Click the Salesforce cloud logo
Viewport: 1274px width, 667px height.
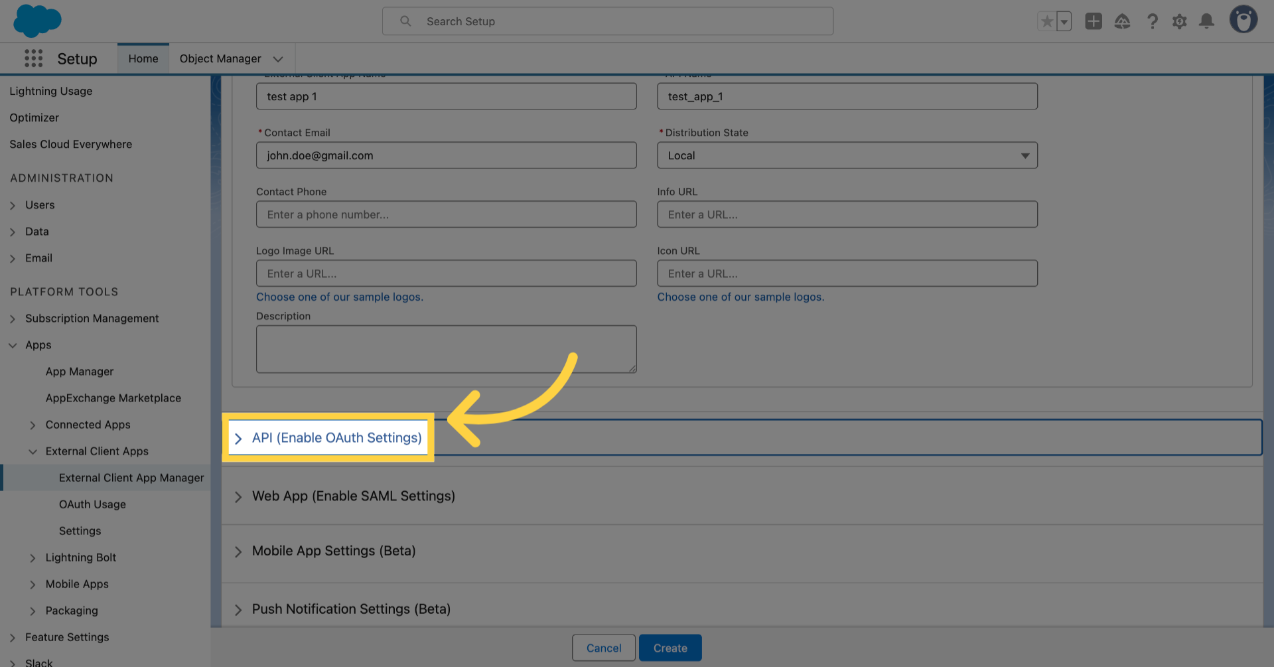pyautogui.click(x=36, y=21)
